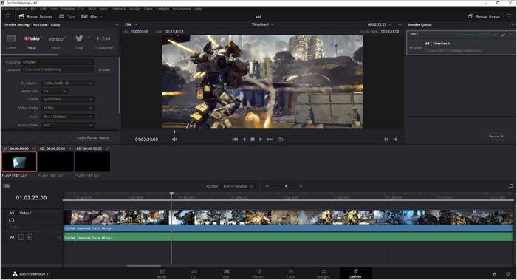Open the audio note icon at timeline right

510,186
